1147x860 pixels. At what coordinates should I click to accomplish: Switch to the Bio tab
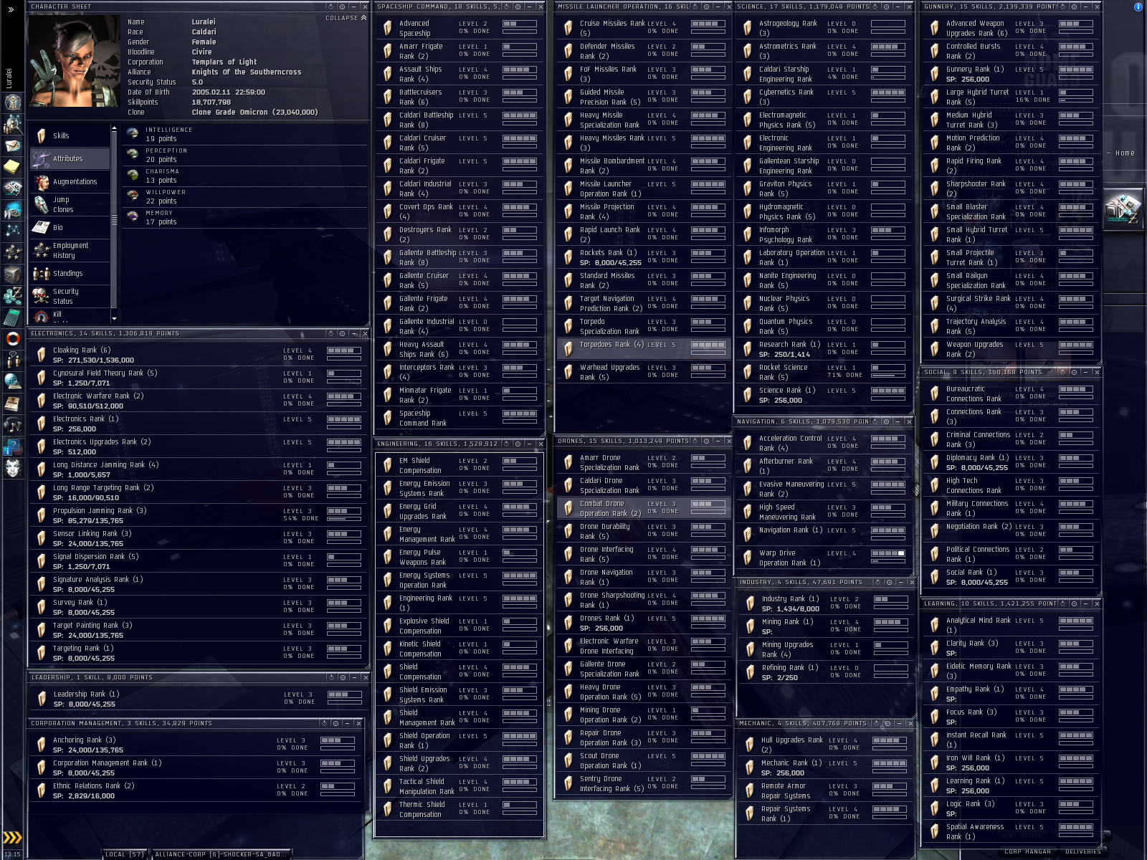[70, 228]
